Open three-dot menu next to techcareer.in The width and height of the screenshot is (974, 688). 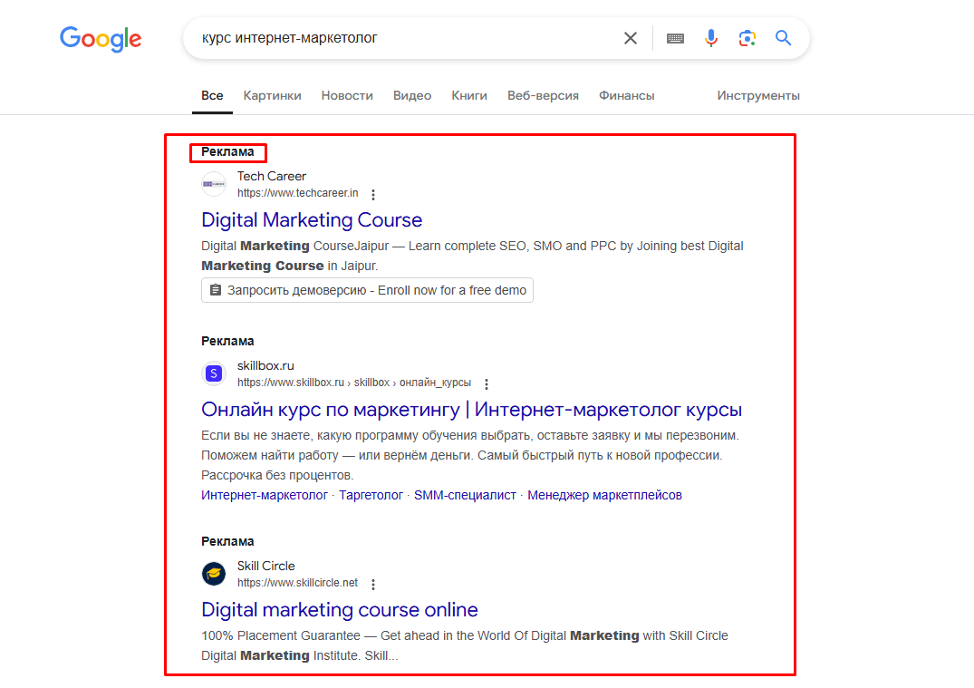coord(372,195)
